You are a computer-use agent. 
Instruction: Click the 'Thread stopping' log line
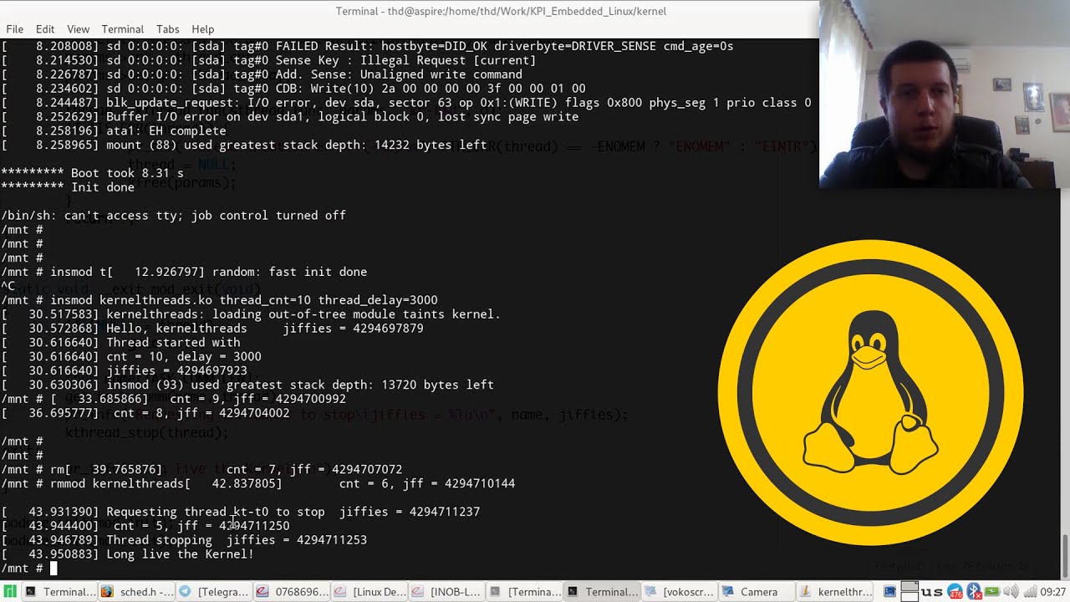tap(184, 540)
